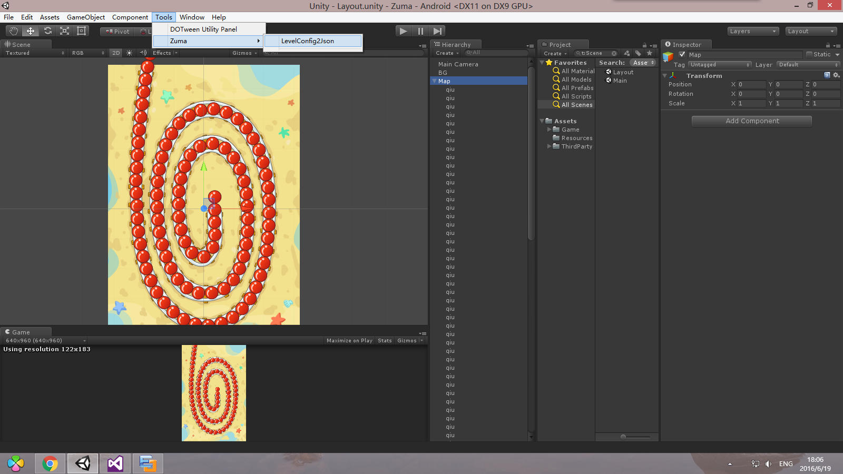
Task: Collapse the Transform component
Action: (x=665, y=76)
